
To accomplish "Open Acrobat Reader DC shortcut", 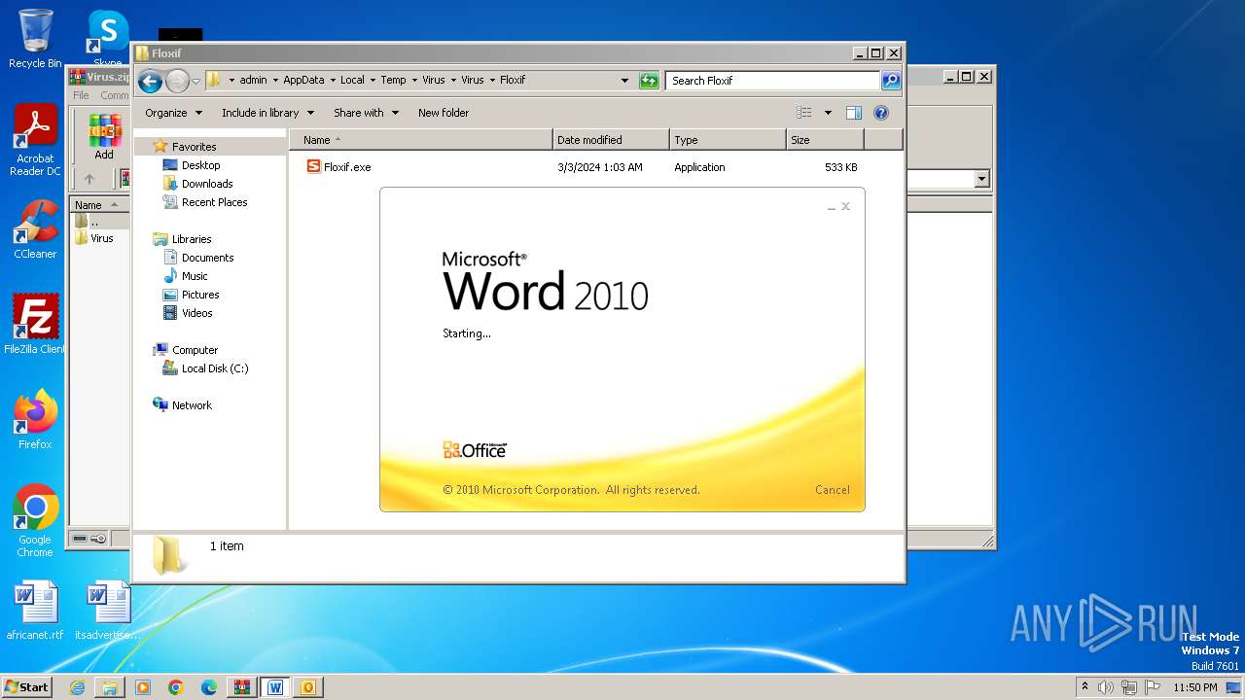I will pos(35,141).
